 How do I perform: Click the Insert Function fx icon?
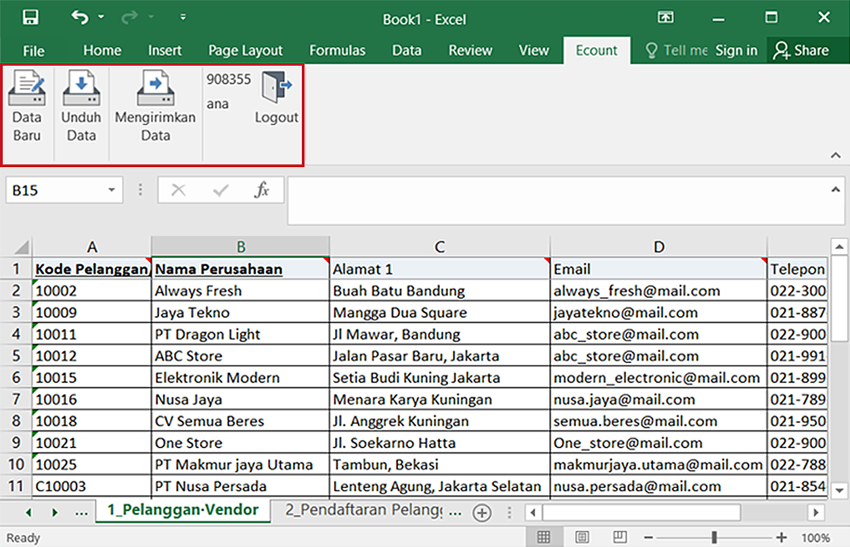point(261,190)
